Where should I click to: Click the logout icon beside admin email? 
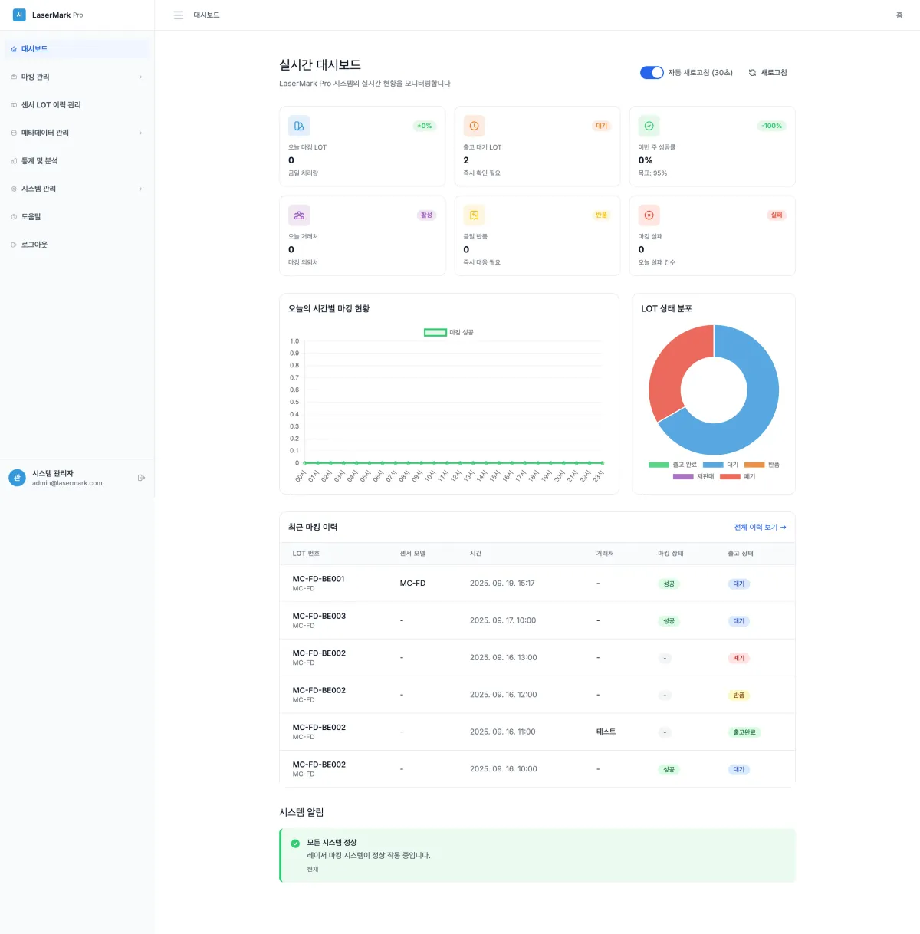pos(141,478)
